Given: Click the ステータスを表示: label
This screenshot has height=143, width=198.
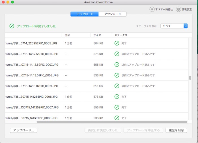Looking at the screenshot, I should (147, 26).
